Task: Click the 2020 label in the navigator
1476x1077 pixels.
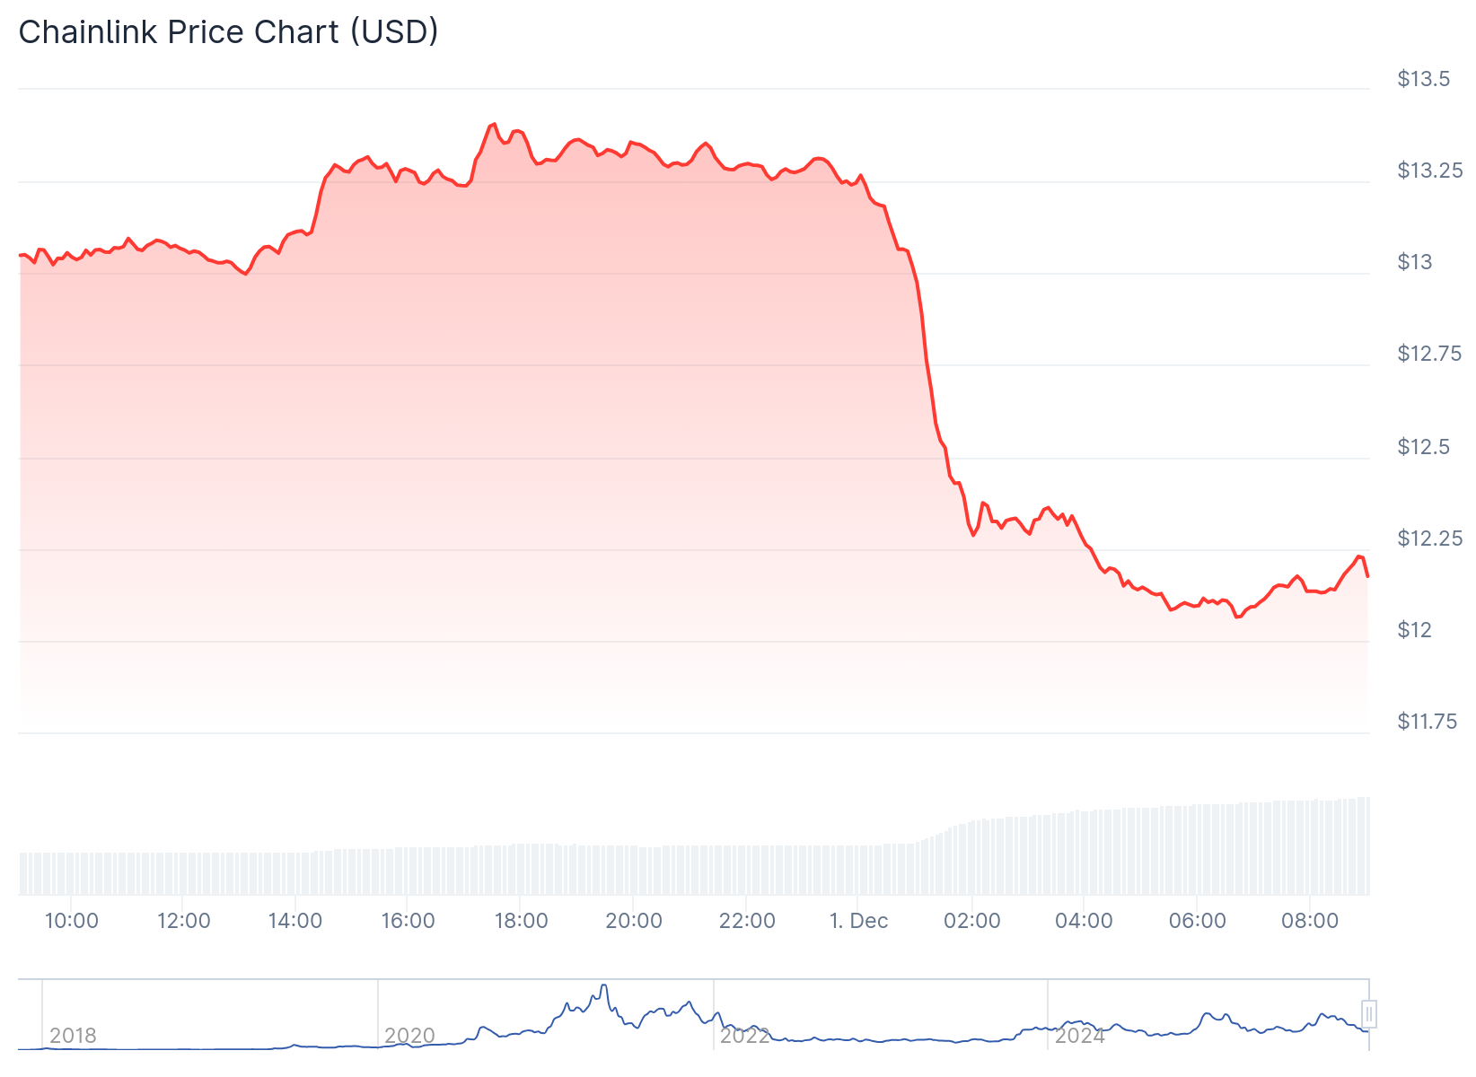Action: (x=409, y=1036)
